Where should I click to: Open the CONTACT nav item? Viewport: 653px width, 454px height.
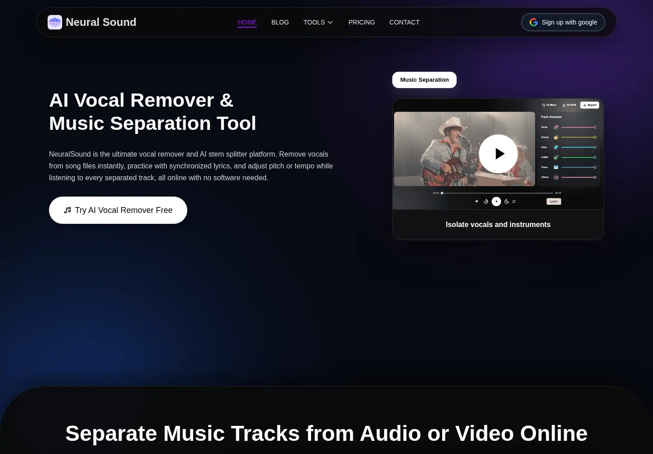(404, 22)
